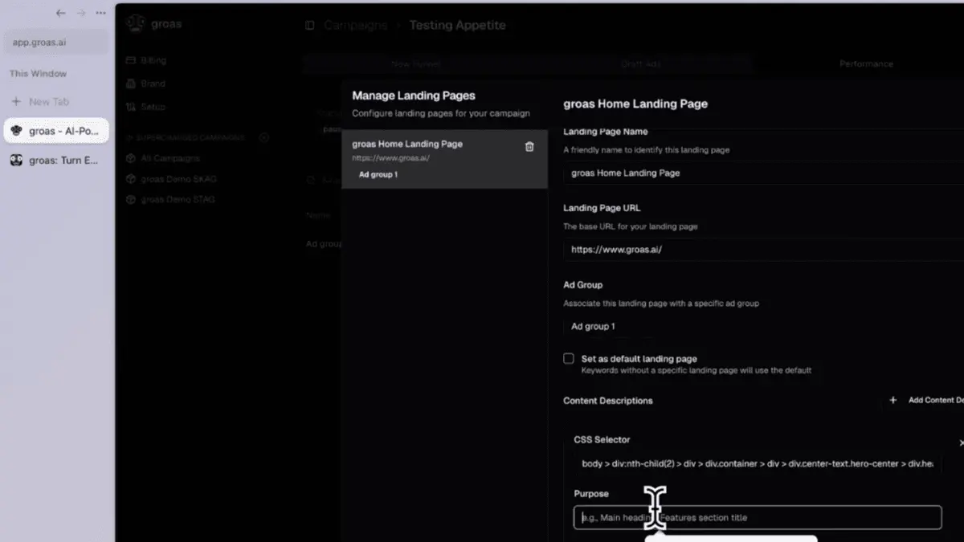
Task: Click the Purpose text field
Action: point(758,517)
